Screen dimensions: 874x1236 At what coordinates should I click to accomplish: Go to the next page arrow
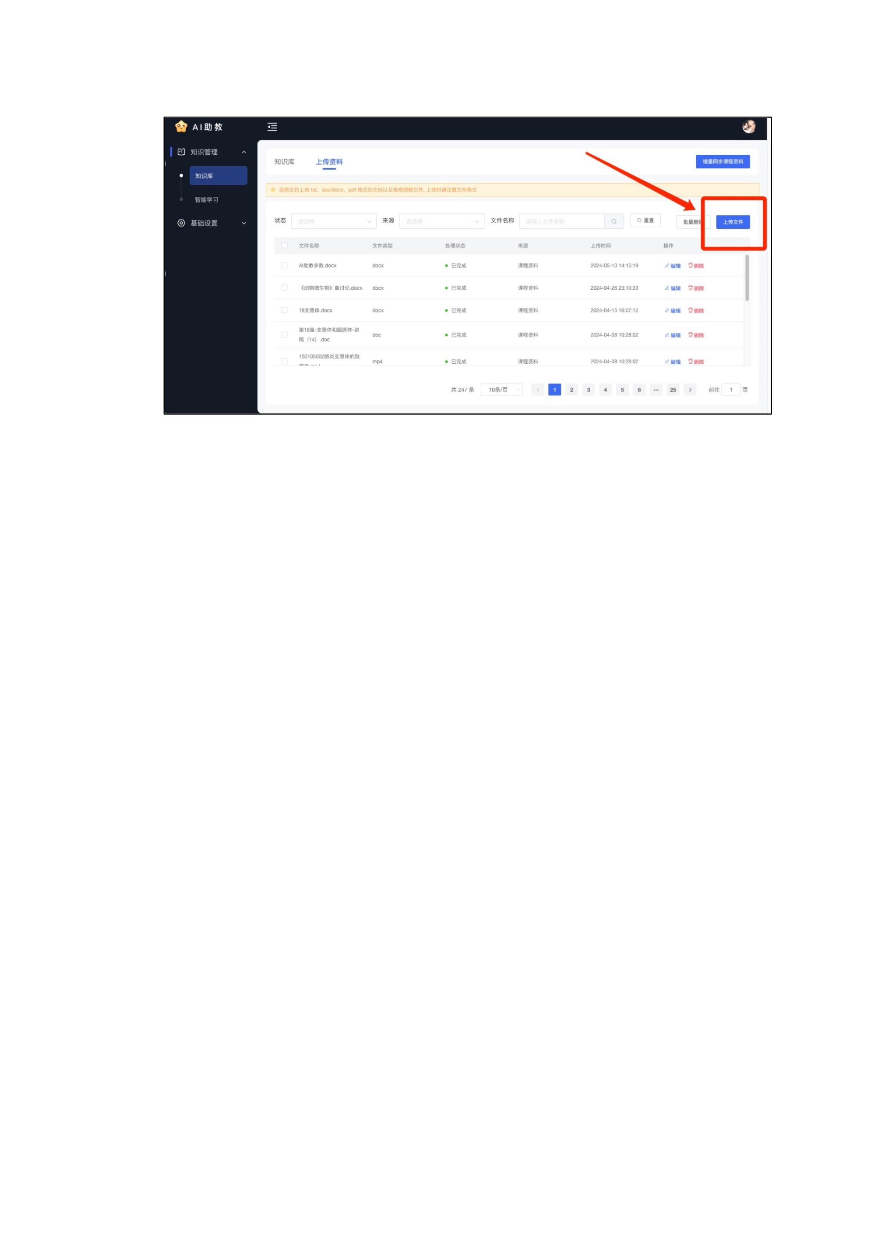(690, 390)
